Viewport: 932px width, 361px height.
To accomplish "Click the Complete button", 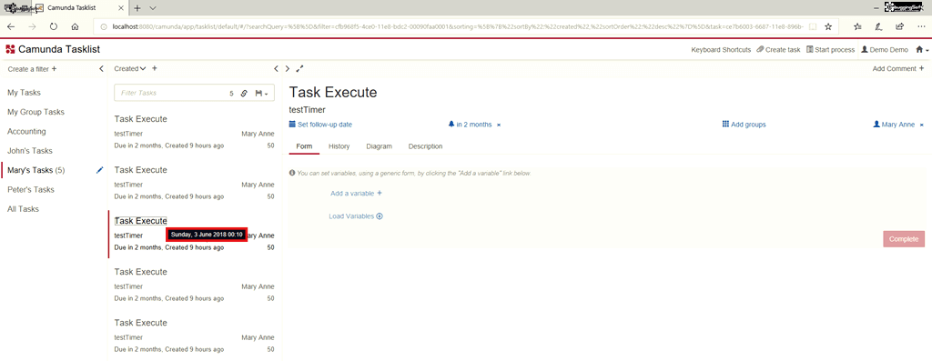I will (904, 238).
